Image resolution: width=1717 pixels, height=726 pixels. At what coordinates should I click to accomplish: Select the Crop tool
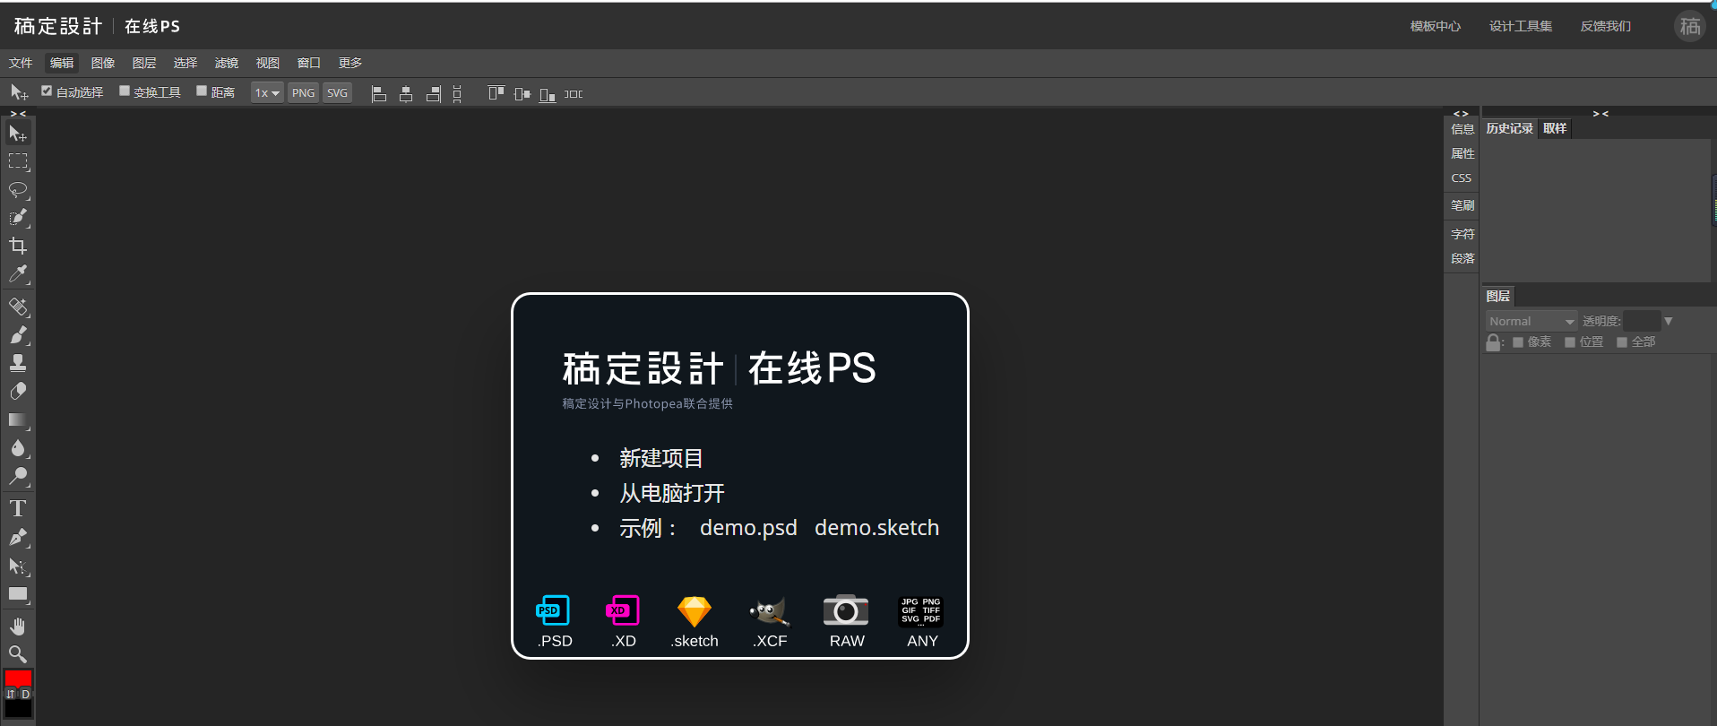click(18, 246)
